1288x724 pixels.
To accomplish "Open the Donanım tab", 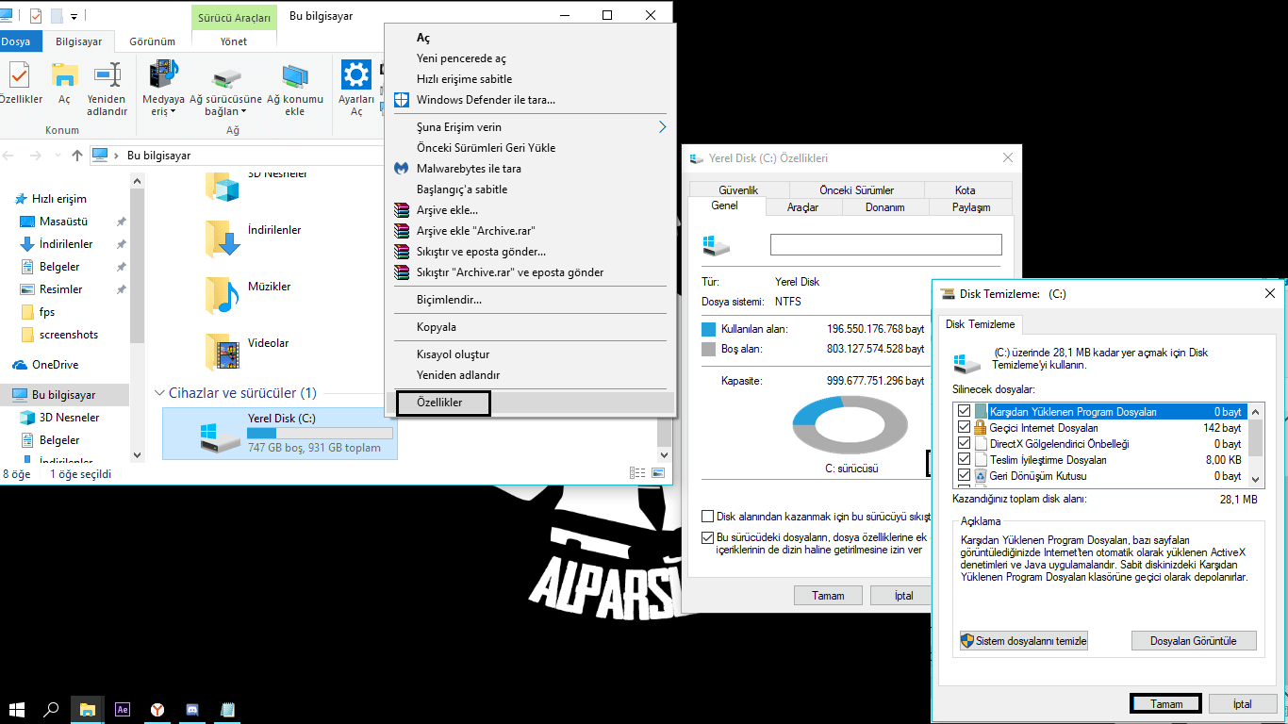I will 884,207.
